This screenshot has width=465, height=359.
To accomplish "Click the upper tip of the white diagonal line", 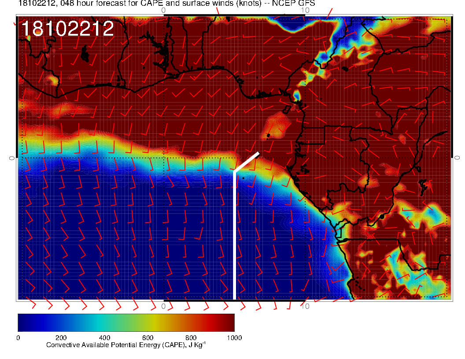I will pyautogui.click(x=258, y=154).
